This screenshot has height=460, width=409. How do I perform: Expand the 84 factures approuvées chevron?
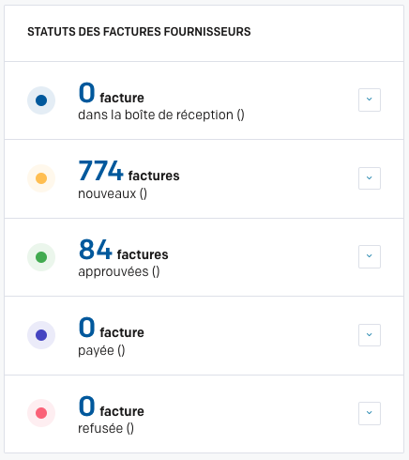[x=370, y=256]
